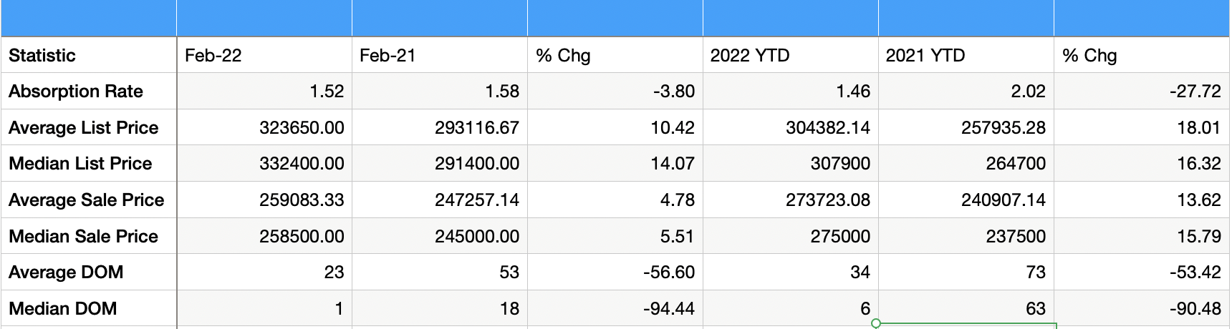Select the Feb-22 column header cell
Screen dimensions: 1232x329
pos(264,55)
